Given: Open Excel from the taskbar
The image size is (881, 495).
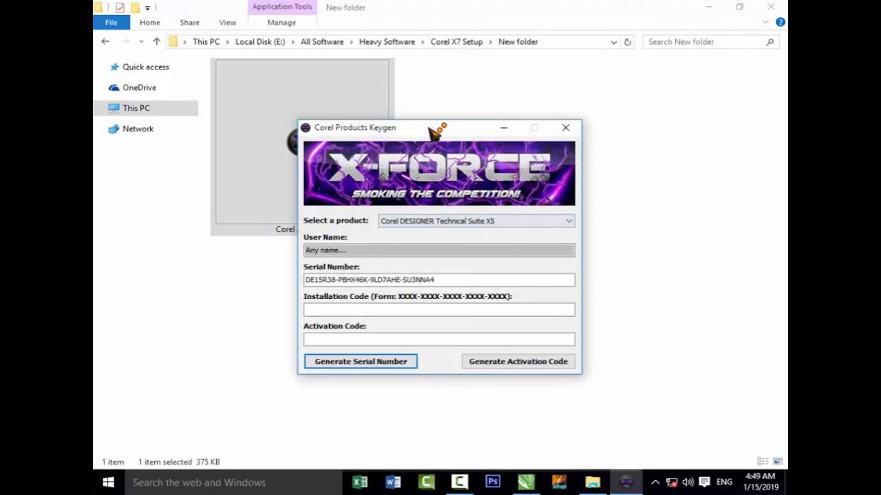Looking at the screenshot, I should 360,482.
